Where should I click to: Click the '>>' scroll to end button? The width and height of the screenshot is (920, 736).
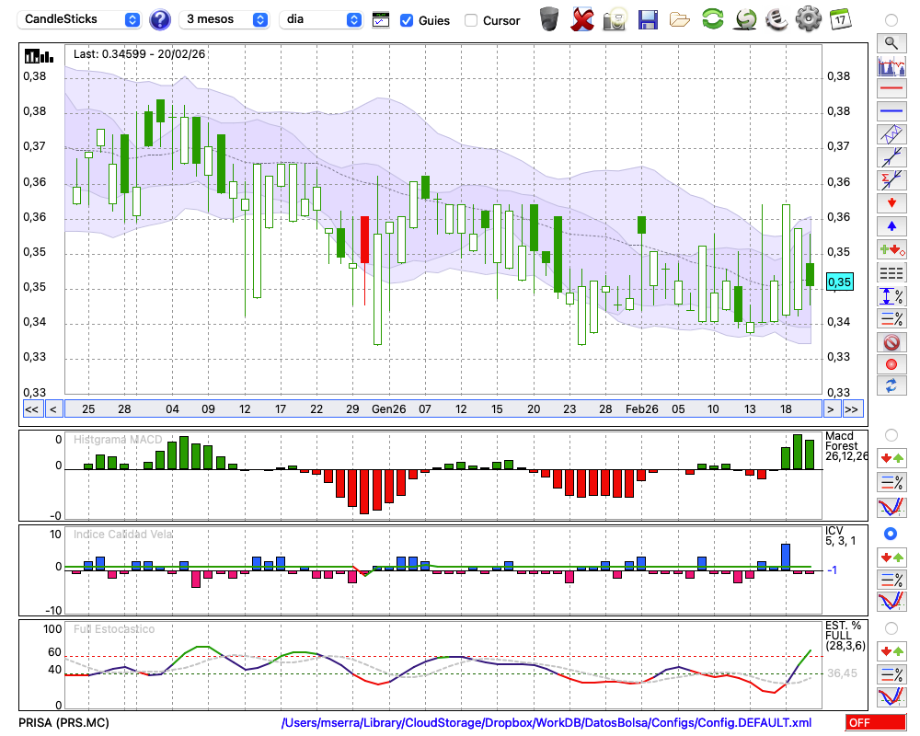(852, 409)
